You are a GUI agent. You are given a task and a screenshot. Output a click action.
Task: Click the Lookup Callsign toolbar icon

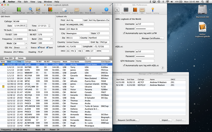point(19,10)
